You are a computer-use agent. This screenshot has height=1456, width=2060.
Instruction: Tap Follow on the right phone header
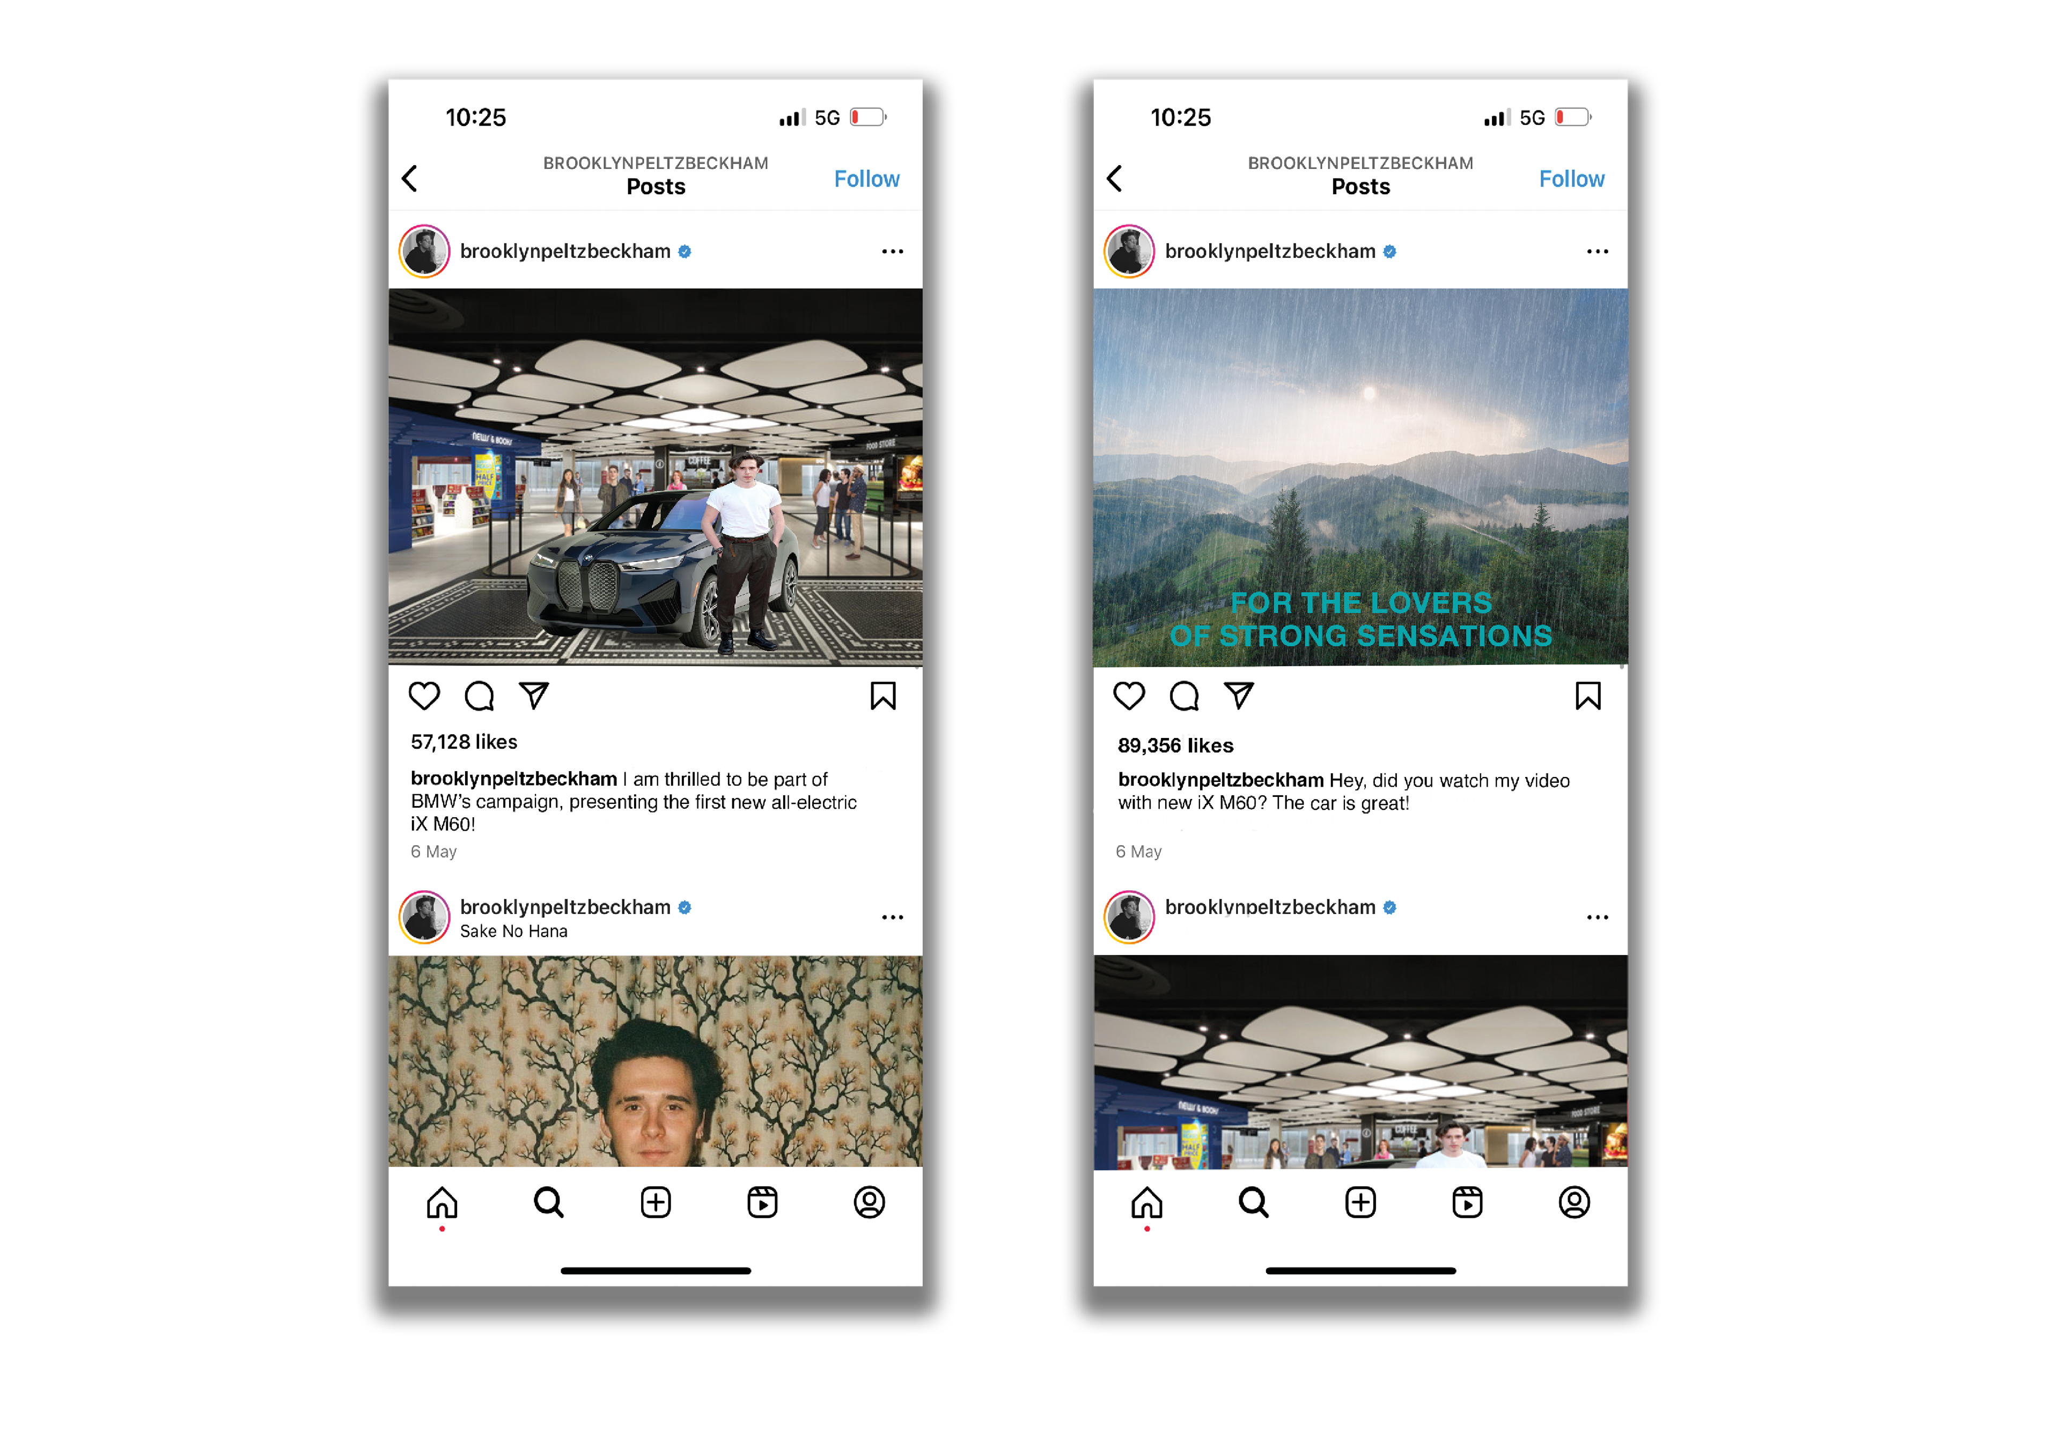(1572, 179)
